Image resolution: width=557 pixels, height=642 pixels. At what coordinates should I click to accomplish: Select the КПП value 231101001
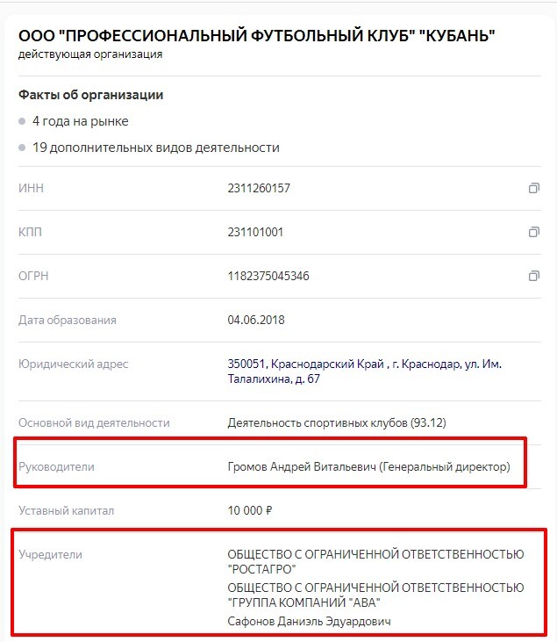(255, 232)
